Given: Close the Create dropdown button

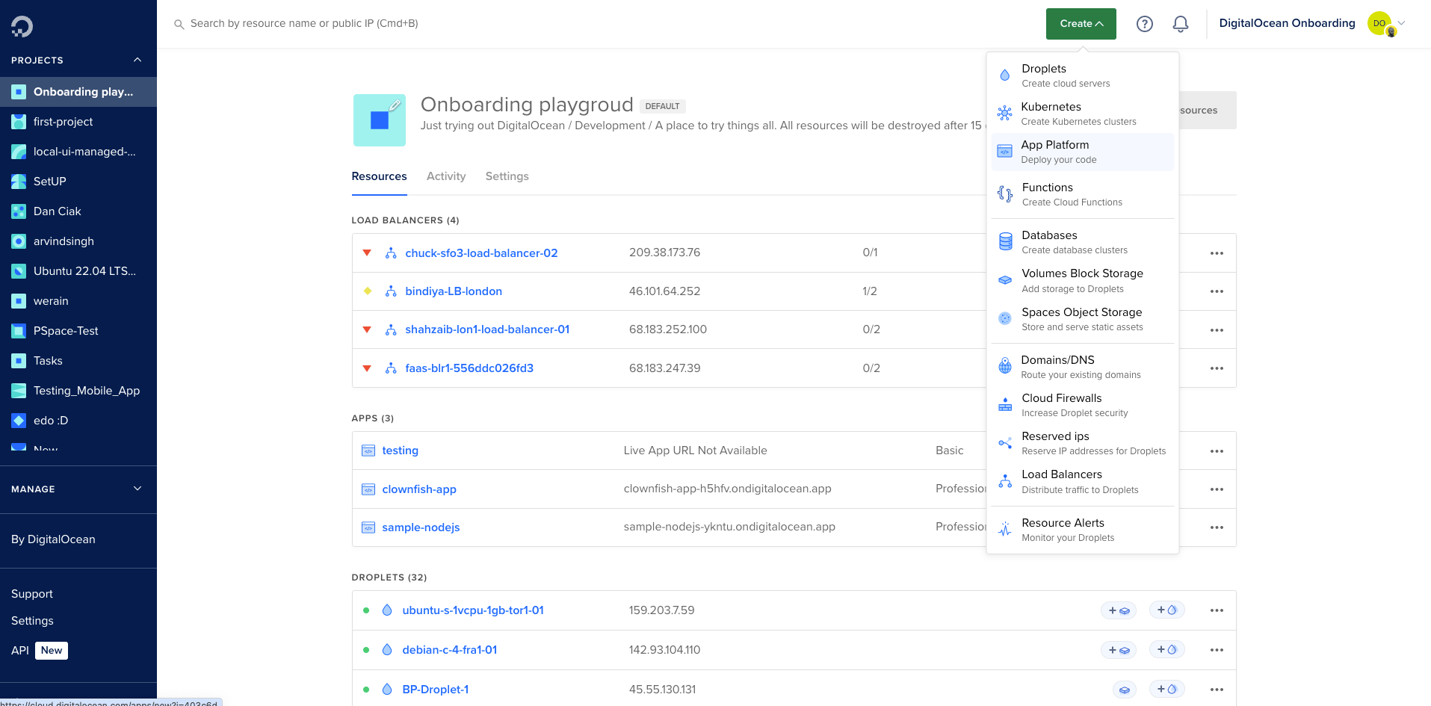Looking at the screenshot, I should [x=1081, y=24].
